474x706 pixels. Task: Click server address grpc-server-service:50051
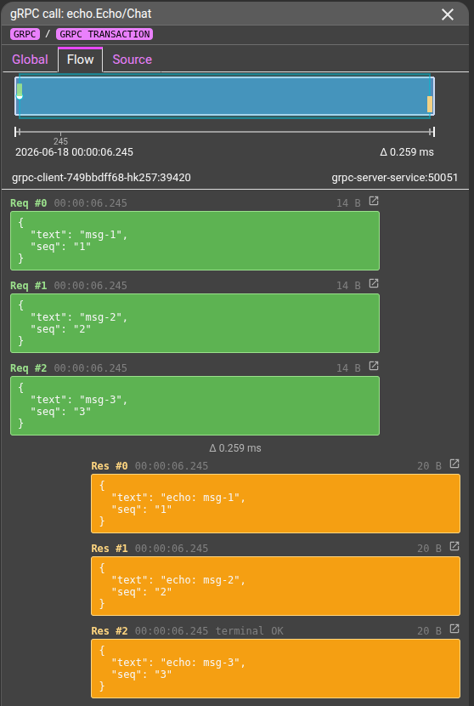(x=395, y=178)
